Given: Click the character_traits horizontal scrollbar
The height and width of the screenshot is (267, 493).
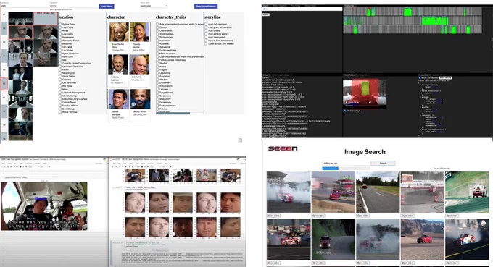Looking at the screenshot, I should tap(173, 114).
